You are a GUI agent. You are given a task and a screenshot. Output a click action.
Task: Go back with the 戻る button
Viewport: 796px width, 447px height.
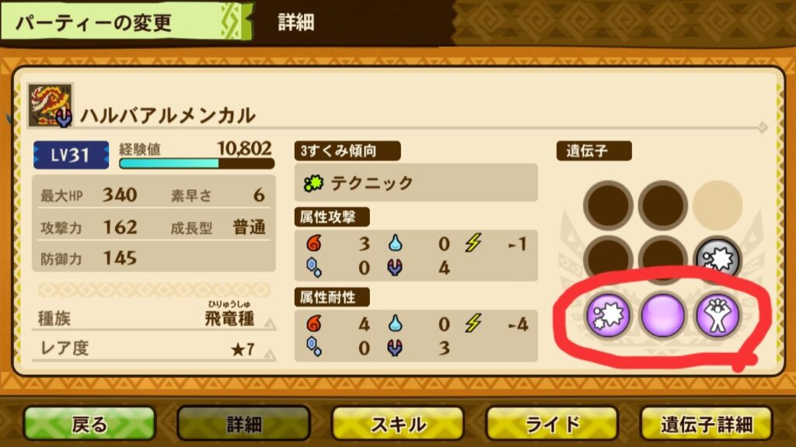pos(89,424)
